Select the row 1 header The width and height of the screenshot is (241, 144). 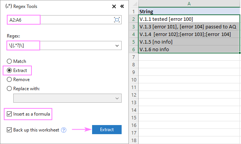134,11
